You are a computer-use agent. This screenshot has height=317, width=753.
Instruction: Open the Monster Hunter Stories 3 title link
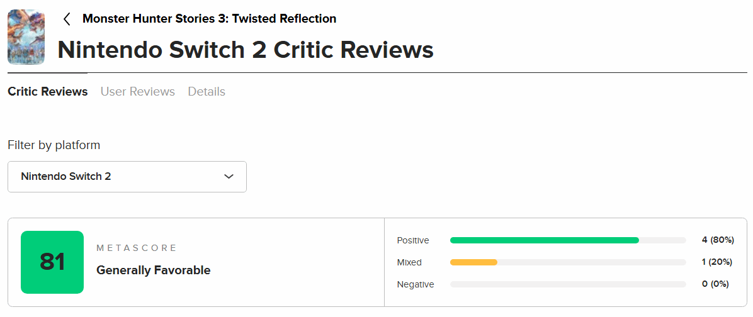coord(209,19)
